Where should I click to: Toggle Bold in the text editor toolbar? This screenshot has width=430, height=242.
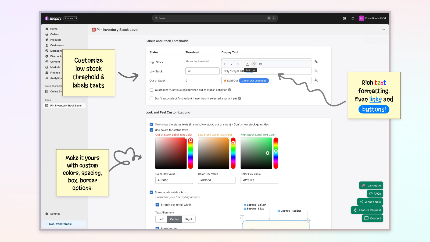tap(225, 64)
